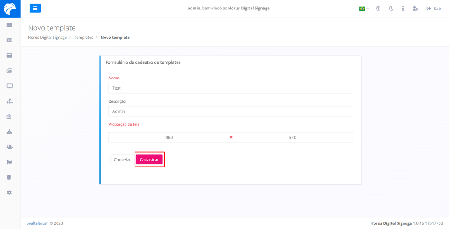Open the users group sidebar icon
The width and height of the screenshot is (449, 229).
pyautogui.click(x=9, y=147)
